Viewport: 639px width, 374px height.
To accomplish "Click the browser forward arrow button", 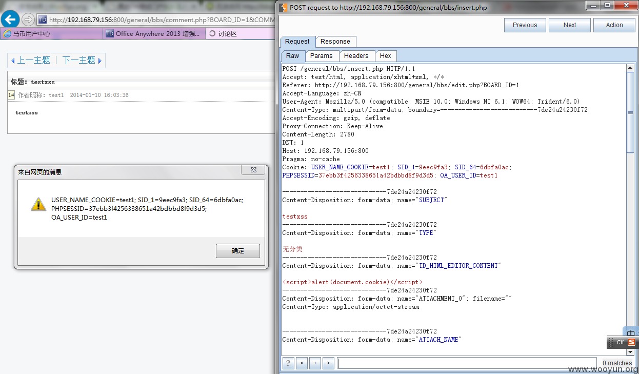I will click(x=28, y=19).
